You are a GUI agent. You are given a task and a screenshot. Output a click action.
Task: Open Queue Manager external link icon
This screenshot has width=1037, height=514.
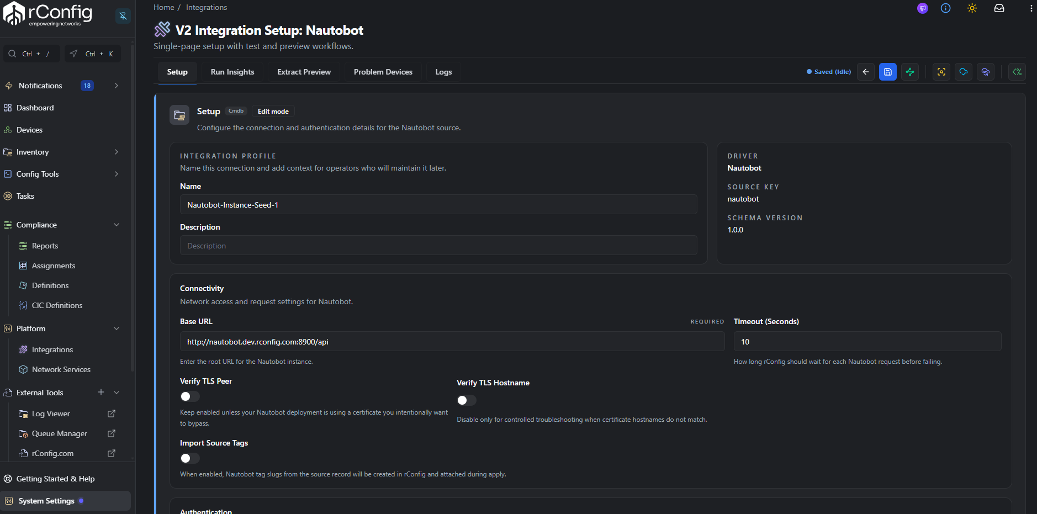pos(112,433)
